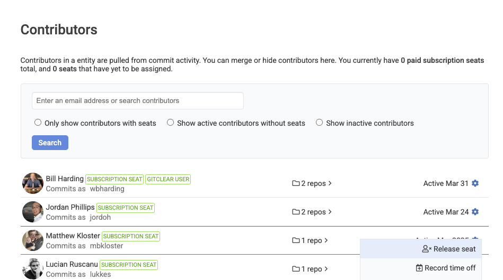
Task: Click folder icon in Matthew Kloster's row
Action: 296,240
